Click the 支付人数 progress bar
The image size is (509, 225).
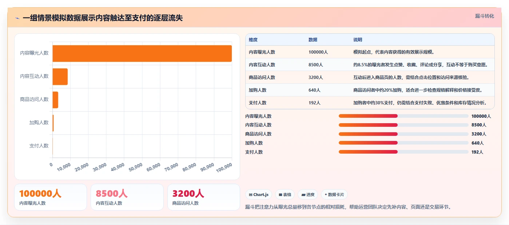click(403, 152)
